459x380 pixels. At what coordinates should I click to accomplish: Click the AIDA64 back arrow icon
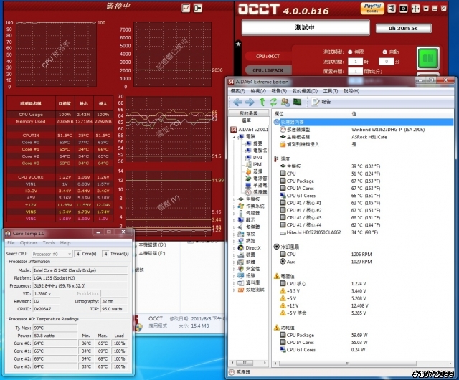(x=237, y=102)
